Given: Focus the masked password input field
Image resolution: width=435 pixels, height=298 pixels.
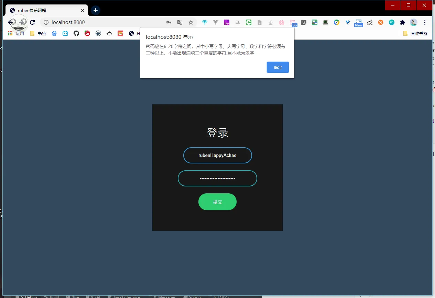Looking at the screenshot, I should coord(217,178).
